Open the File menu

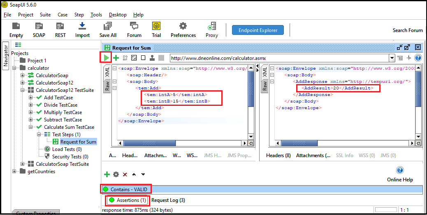[7, 15]
